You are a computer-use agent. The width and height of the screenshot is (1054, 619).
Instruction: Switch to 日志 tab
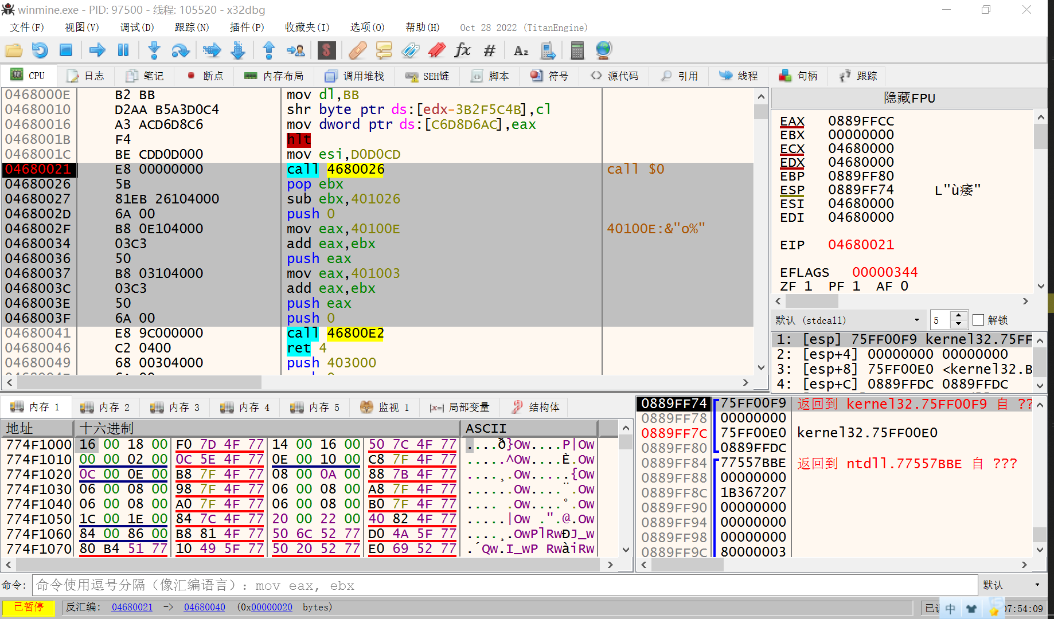[85, 76]
